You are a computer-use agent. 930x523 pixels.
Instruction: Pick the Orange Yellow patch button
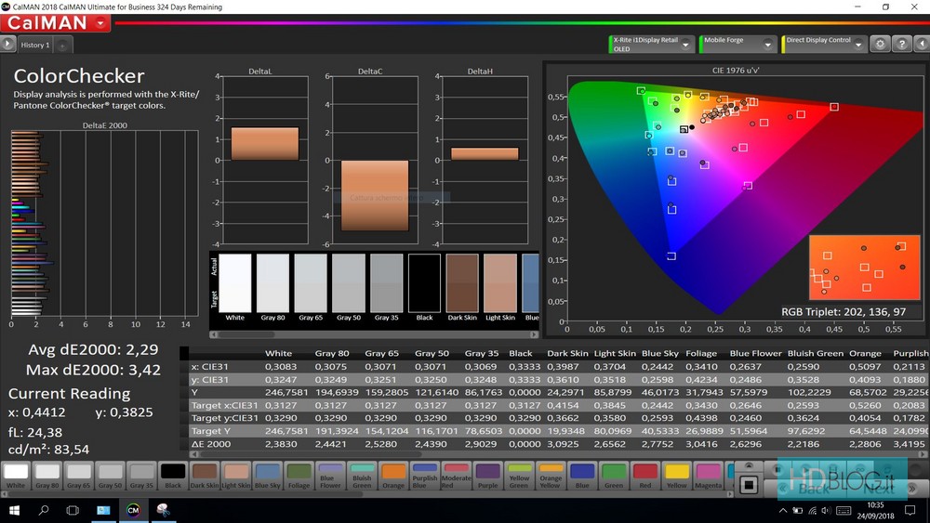click(x=551, y=474)
